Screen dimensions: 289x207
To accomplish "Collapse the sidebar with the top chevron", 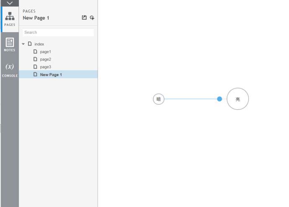I will [9, 3].
